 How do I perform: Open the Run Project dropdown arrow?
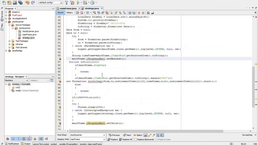(x=81, y=3)
